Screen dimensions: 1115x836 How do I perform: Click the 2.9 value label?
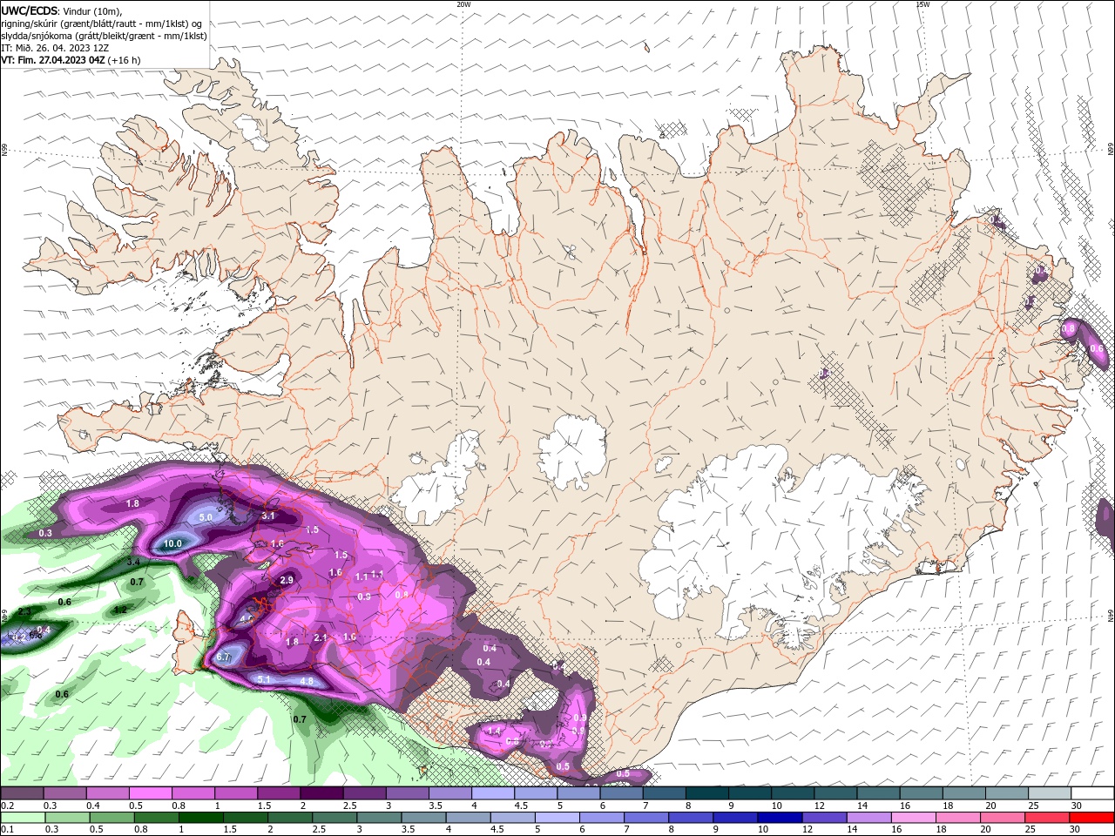(x=286, y=580)
